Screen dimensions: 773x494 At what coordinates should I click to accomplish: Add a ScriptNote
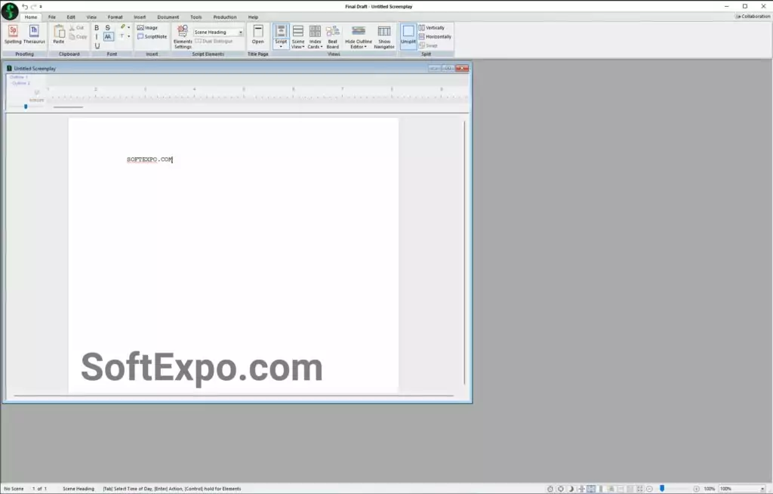[x=152, y=36]
